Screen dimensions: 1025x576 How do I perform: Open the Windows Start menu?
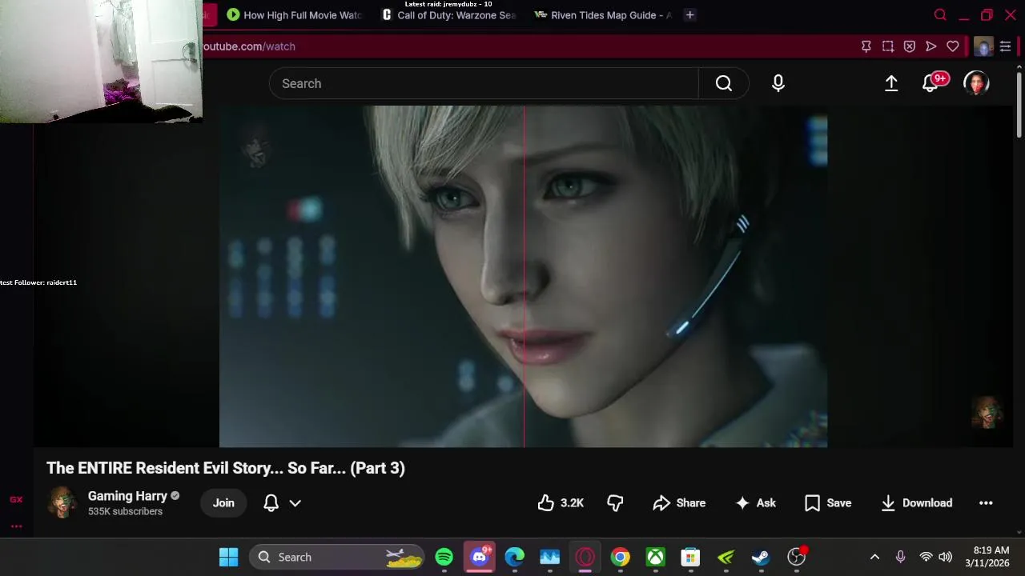point(228,557)
